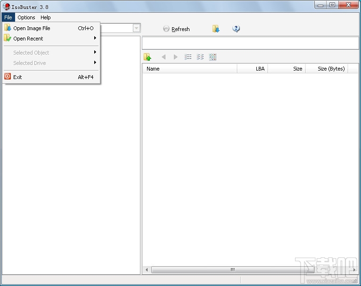The height and width of the screenshot is (286, 361).
Task: Expand the Open Recent submenu
Action: pos(51,39)
